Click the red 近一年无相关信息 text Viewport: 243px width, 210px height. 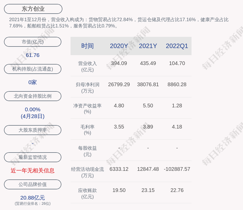pyautogui.click(x=33, y=171)
